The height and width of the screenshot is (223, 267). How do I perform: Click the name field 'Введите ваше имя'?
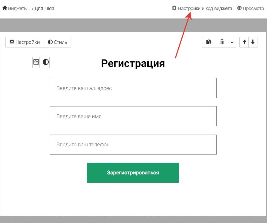(133, 116)
